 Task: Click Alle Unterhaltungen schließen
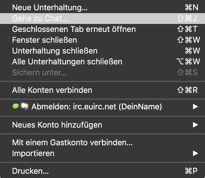67,62
